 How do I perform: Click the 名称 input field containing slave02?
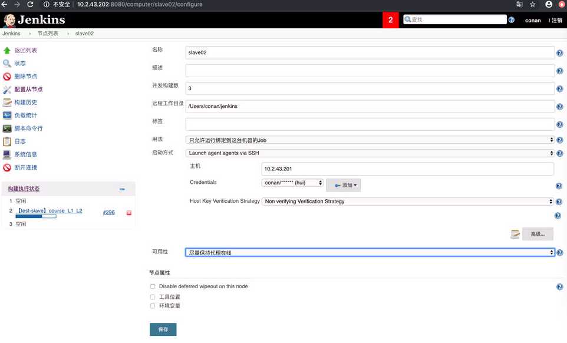click(x=370, y=53)
